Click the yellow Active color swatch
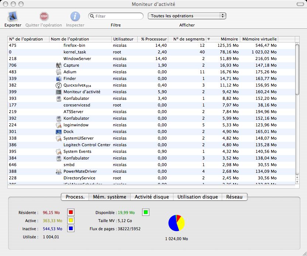The image size is (307, 256). [x=71, y=220]
